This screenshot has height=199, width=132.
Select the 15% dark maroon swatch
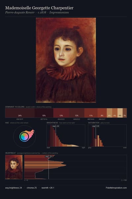[x=44, y=113]
